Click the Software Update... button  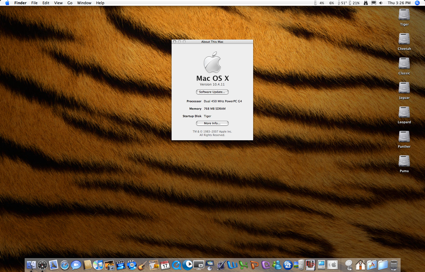click(212, 92)
